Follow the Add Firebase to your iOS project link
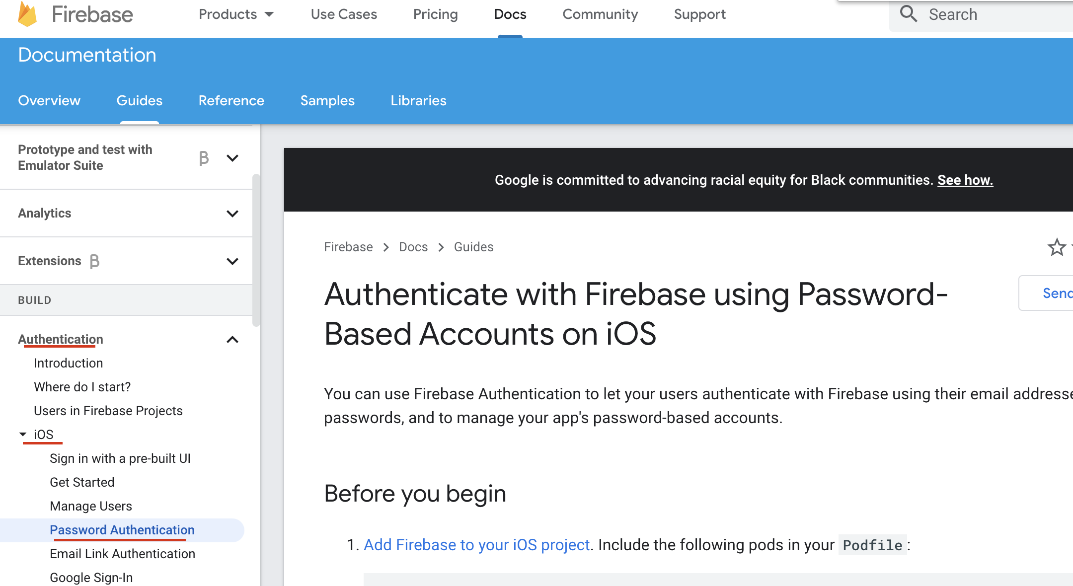Screen dimensions: 1073x586 (x=477, y=545)
